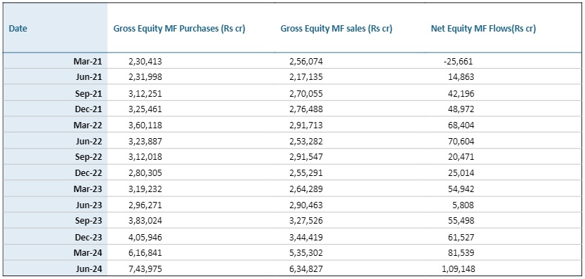Click sales value 2,53,282
585x279 pixels.
(306, 142)
